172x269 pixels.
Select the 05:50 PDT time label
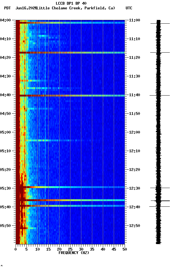[5, 226]
